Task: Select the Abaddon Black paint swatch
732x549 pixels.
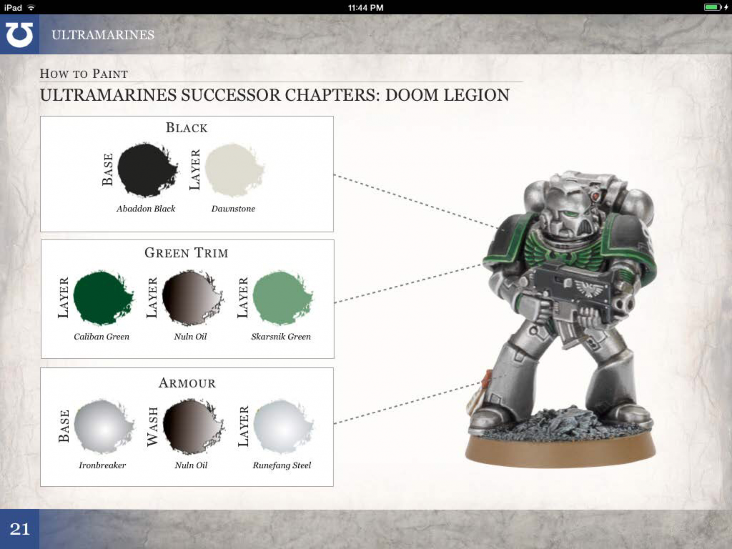Action: click(x=146, y=169)
